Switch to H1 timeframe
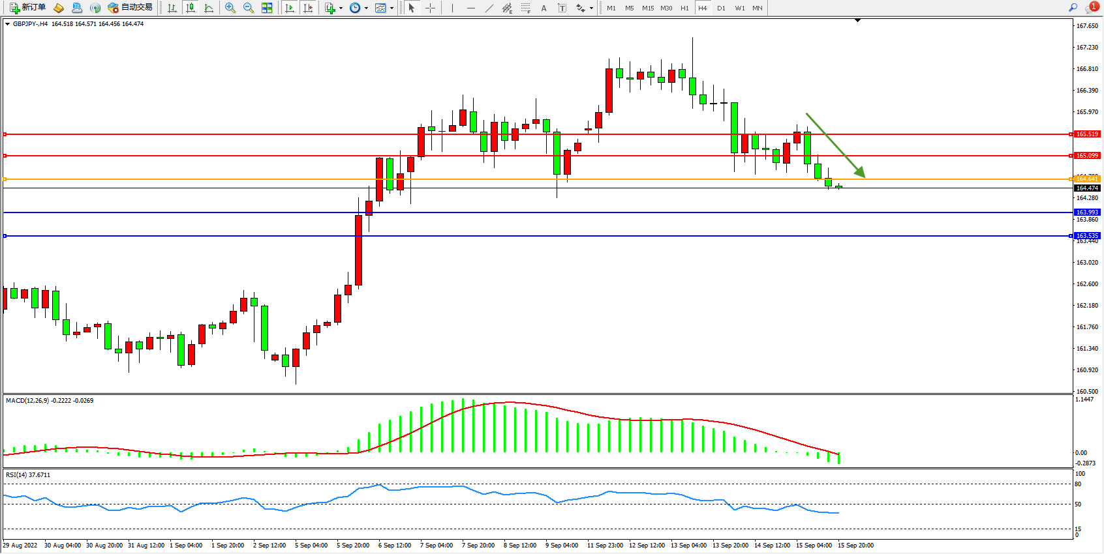This screenshot has width=1104, height=554. (684, 8)
